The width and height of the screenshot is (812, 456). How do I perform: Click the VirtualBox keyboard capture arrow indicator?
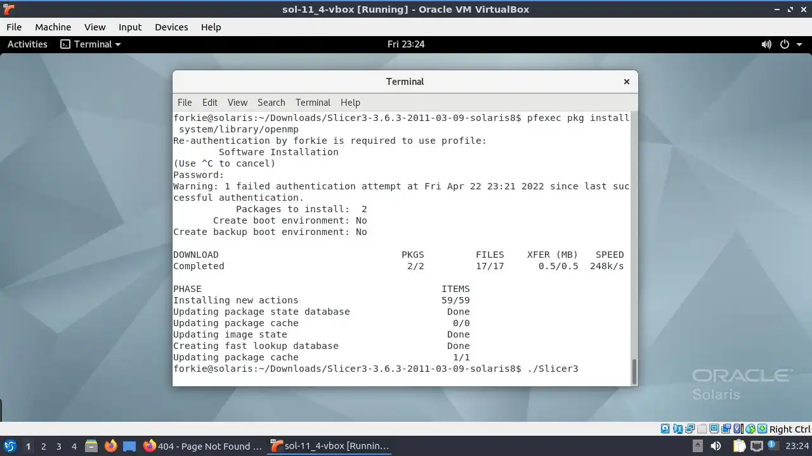click(762, 429)
